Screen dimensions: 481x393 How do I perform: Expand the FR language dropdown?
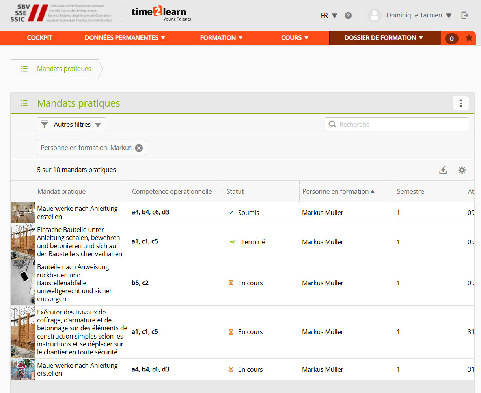329,15
